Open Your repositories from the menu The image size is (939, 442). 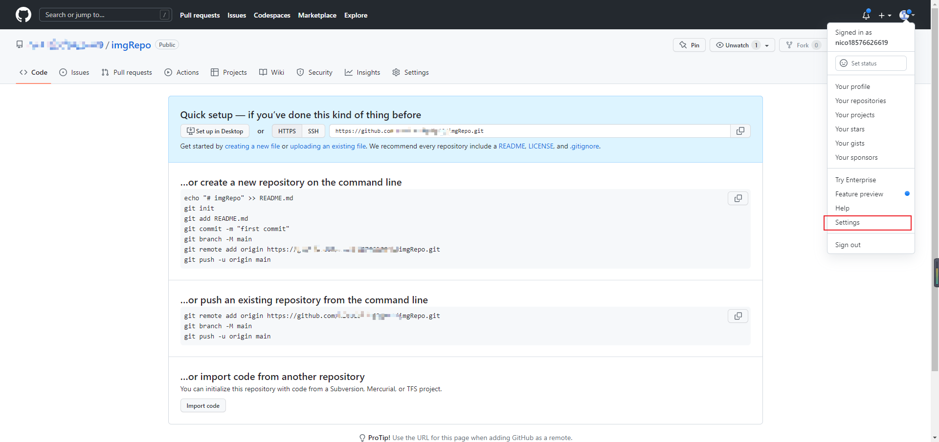[871, 101]
